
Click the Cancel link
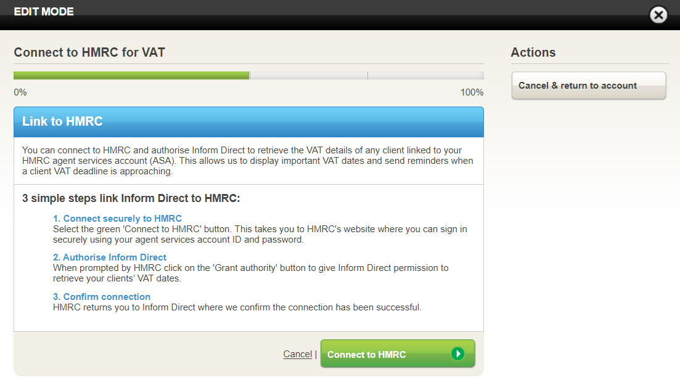point(298,354)
